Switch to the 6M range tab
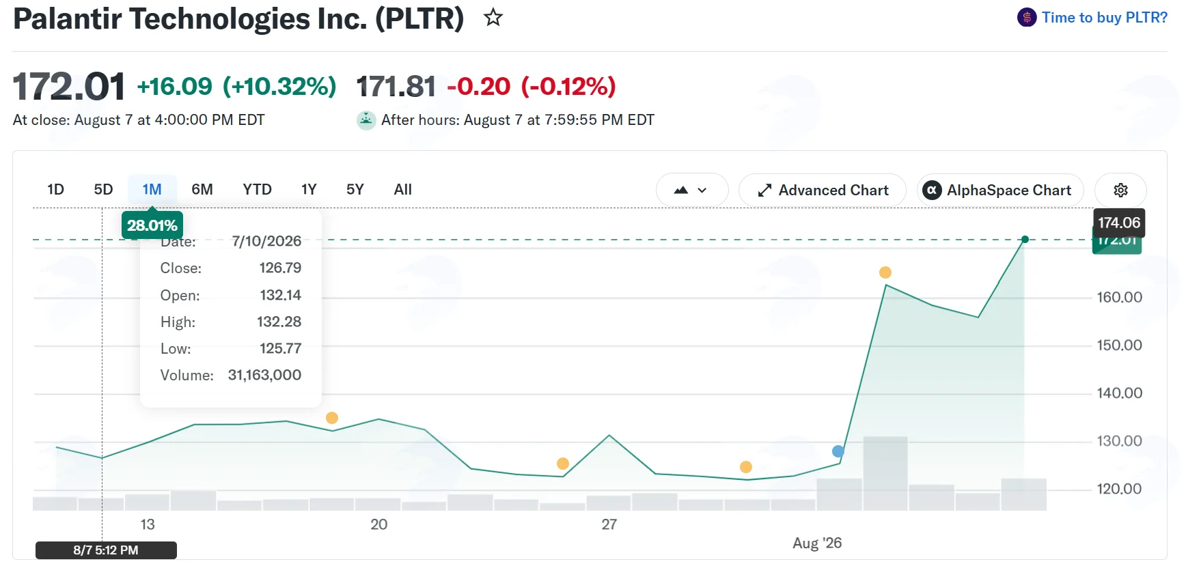The height and width of the screenshot is (564, 1186). tap(202, 190)
